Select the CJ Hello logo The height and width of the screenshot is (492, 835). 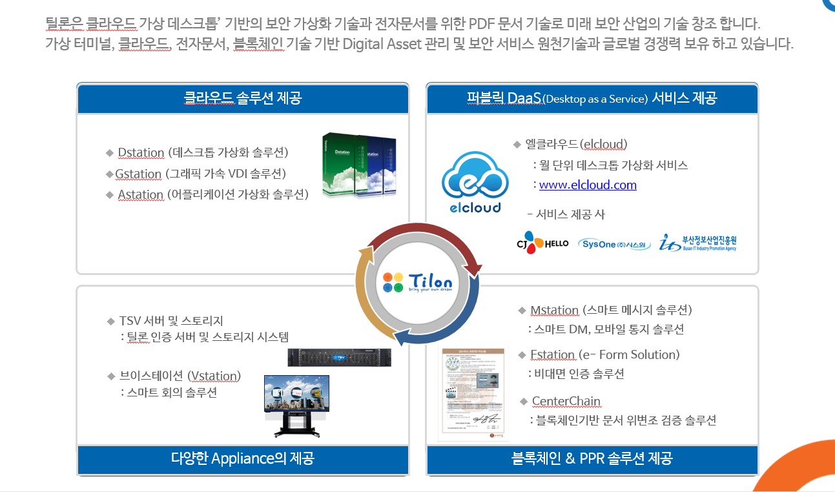[542, 243]
